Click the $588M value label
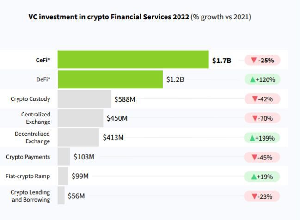Viewport: 300px width, 220px height. point(125,99)
